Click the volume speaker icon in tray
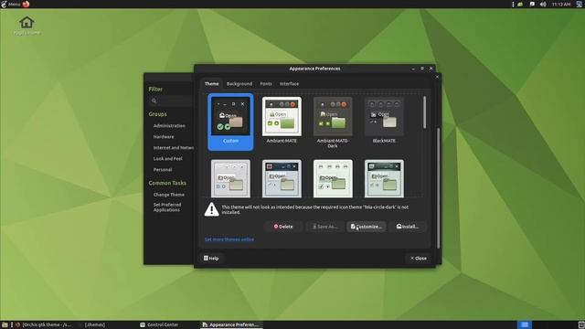Screen dimensions: 585x329 click(x=543, y=4)
